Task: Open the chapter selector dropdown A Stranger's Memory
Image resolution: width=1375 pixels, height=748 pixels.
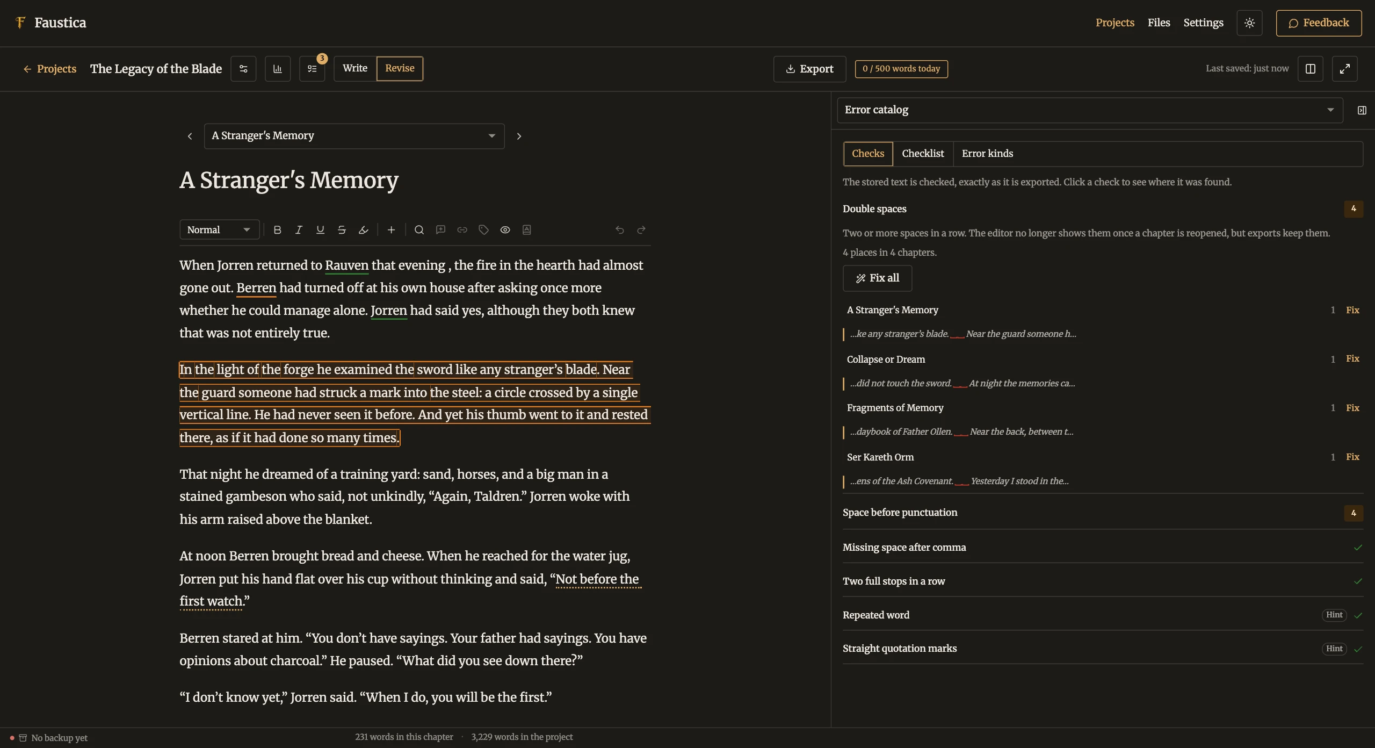Action: coord(354,136)
